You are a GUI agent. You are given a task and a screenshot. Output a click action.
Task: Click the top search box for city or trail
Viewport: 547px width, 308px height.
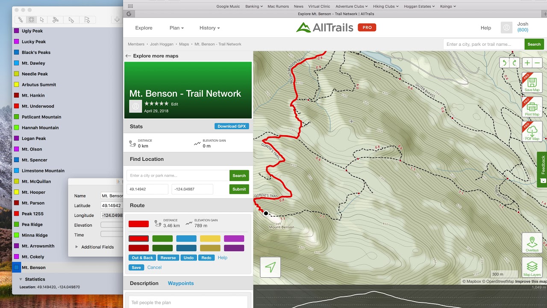click(484, 44)
